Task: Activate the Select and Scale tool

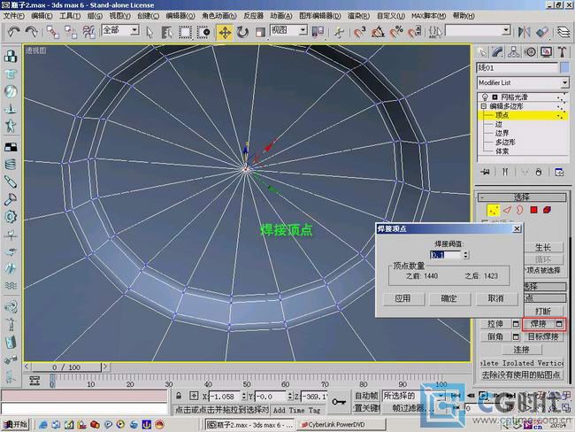Action: pyautogui.click(x=260, y=32)
